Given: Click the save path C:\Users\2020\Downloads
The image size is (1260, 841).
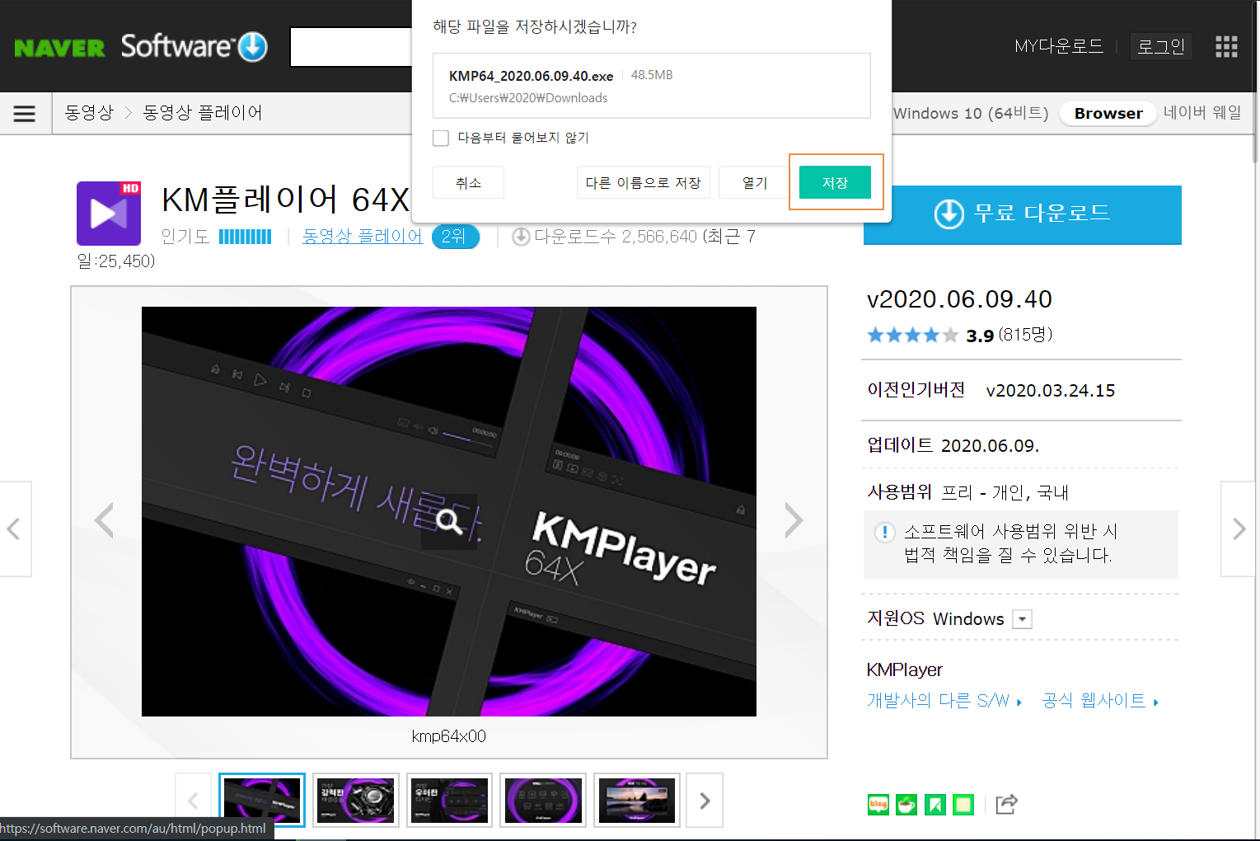Looking at the screenshot, I should [528, 98].
